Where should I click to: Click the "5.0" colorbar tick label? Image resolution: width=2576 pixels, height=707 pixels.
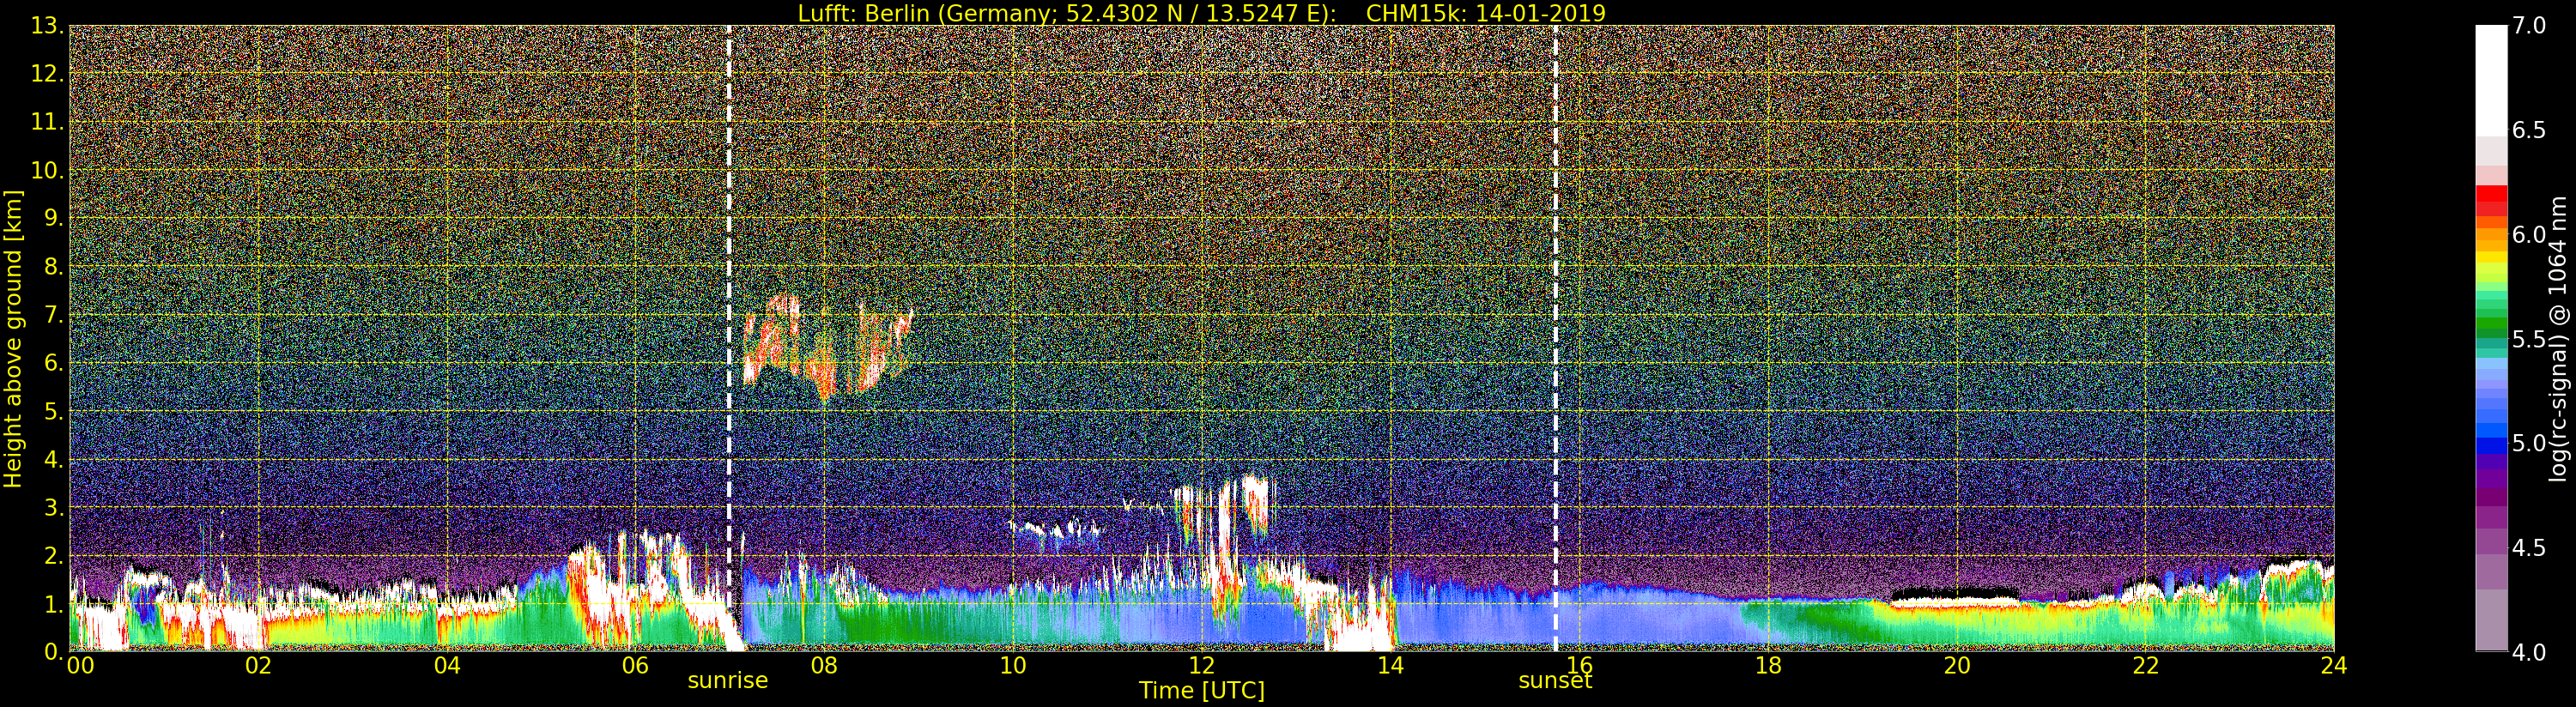pos(2529,443)
